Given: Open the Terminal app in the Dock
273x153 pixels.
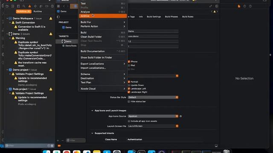Looking at the screenshot, I should click(141, 152).
